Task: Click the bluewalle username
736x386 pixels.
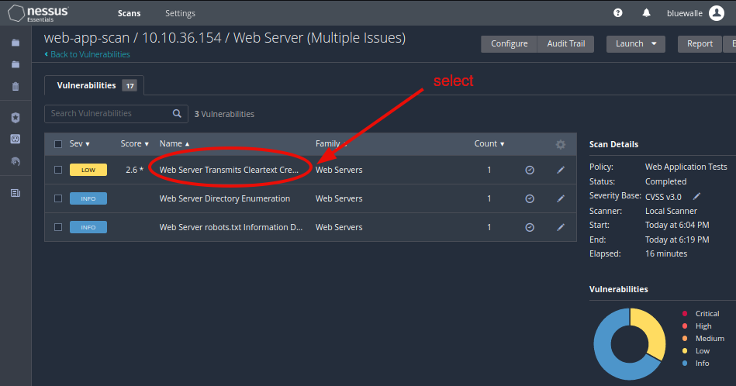Action: click(684, 13)
